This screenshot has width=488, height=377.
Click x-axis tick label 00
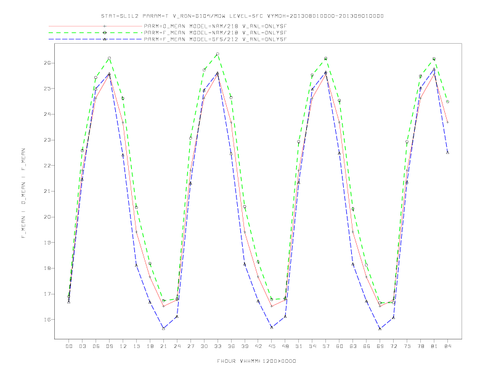point(69,346)
